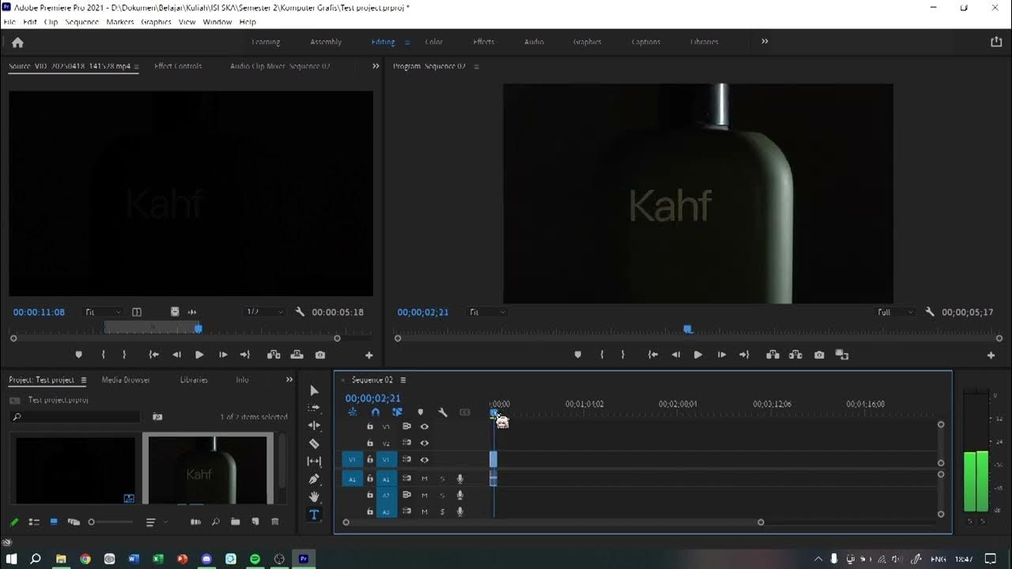Open Quick Export share icon
The height and width of the screenshot is (569, 1012).
[995, 42]
